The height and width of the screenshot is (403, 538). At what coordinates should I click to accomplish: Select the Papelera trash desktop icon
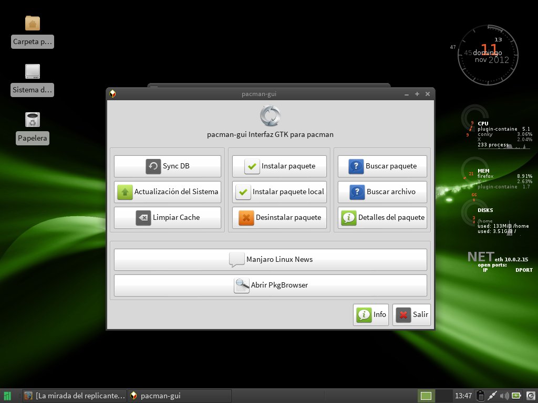click(x=33, y=129)
